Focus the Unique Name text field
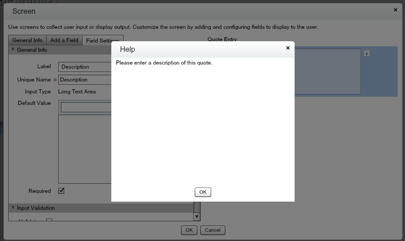The image size is (405, 241). tap(85, 80)
